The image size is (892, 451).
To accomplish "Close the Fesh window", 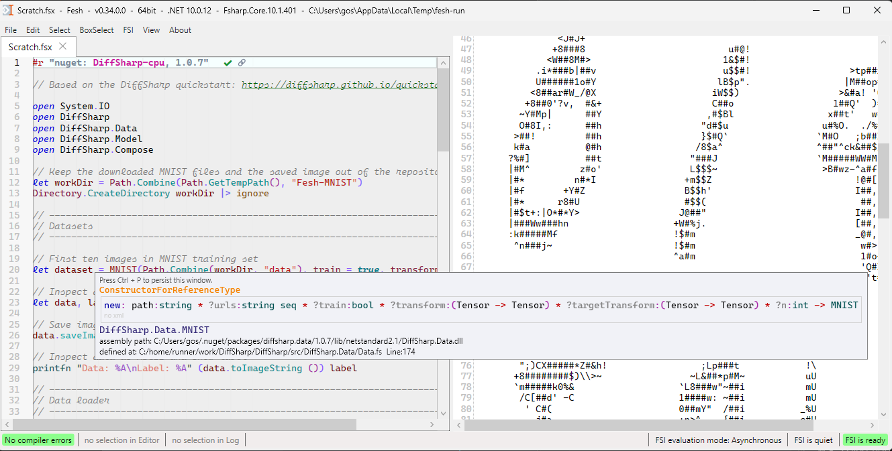I will click(x=877, y=10).
